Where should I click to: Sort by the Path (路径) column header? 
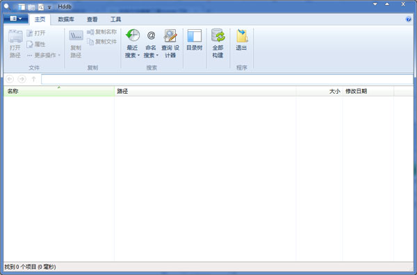click(x=205, y=91)
